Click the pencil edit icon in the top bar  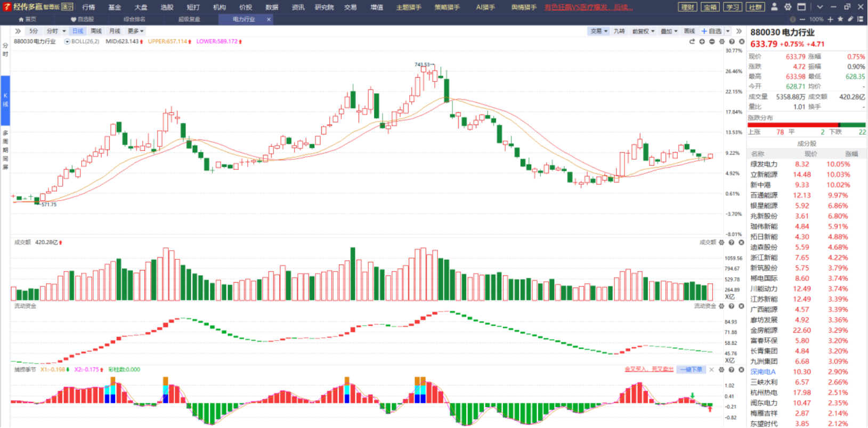[x=850, y=19]
